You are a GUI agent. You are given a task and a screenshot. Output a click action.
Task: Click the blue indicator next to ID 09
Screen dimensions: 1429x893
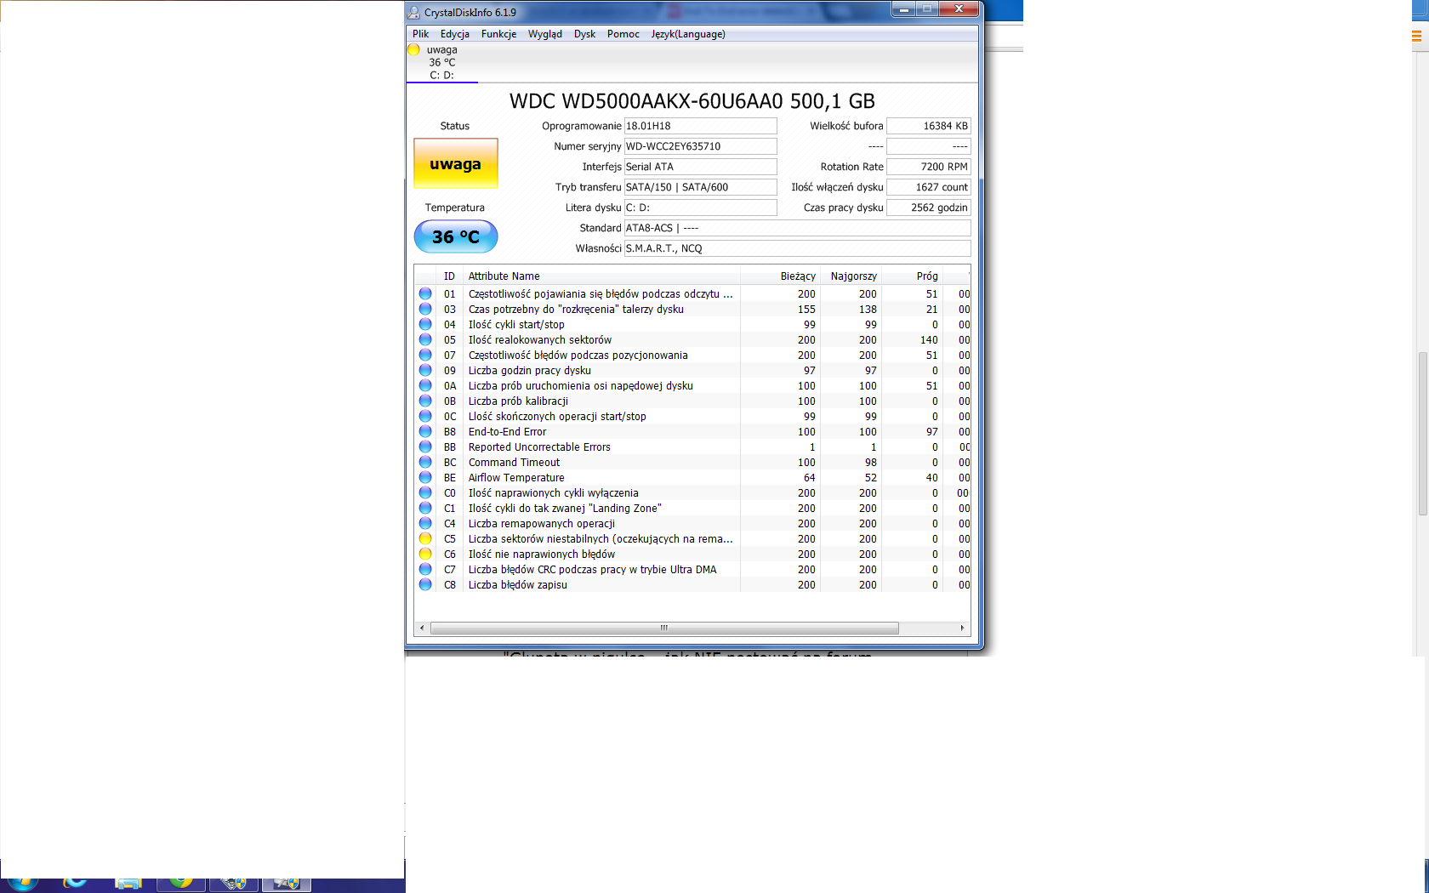pyautogui.click(x=425, y=370)
